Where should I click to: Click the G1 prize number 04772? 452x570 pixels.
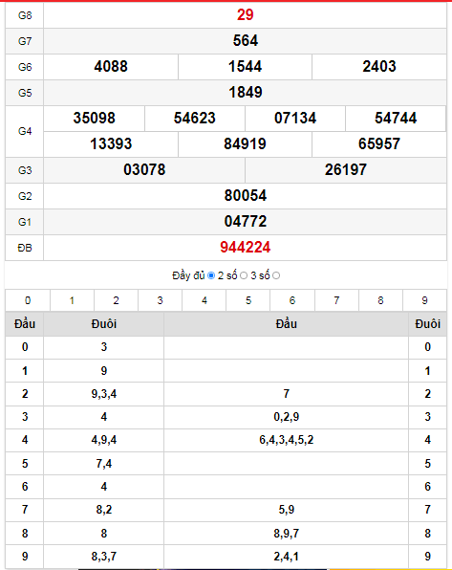(246, 221)
